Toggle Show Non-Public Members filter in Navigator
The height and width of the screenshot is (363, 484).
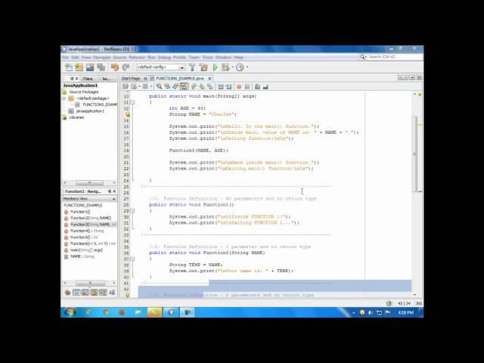(94, 292)
